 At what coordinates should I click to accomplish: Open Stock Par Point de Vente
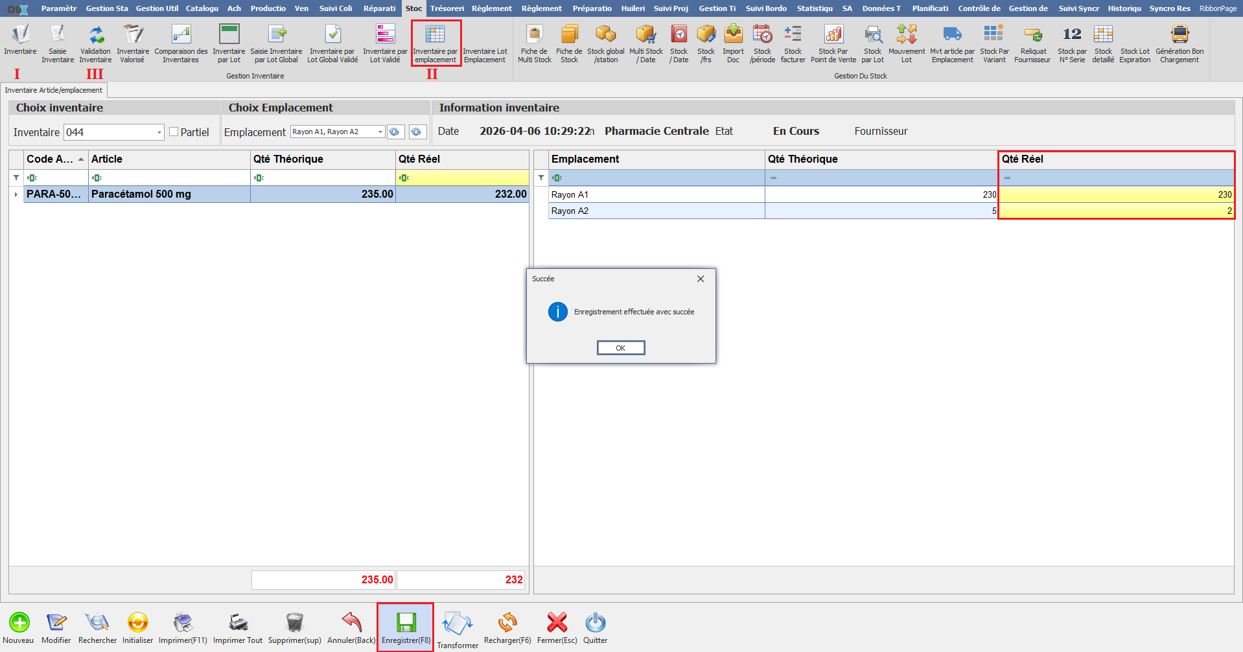point(833,36)
